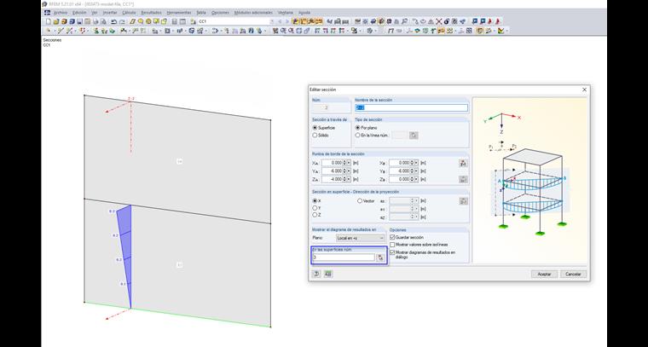Click the Save diskette icon in toolbar
Image resolution: width=648 pixels, height=347 pixels.
click(x=79, y=21)
